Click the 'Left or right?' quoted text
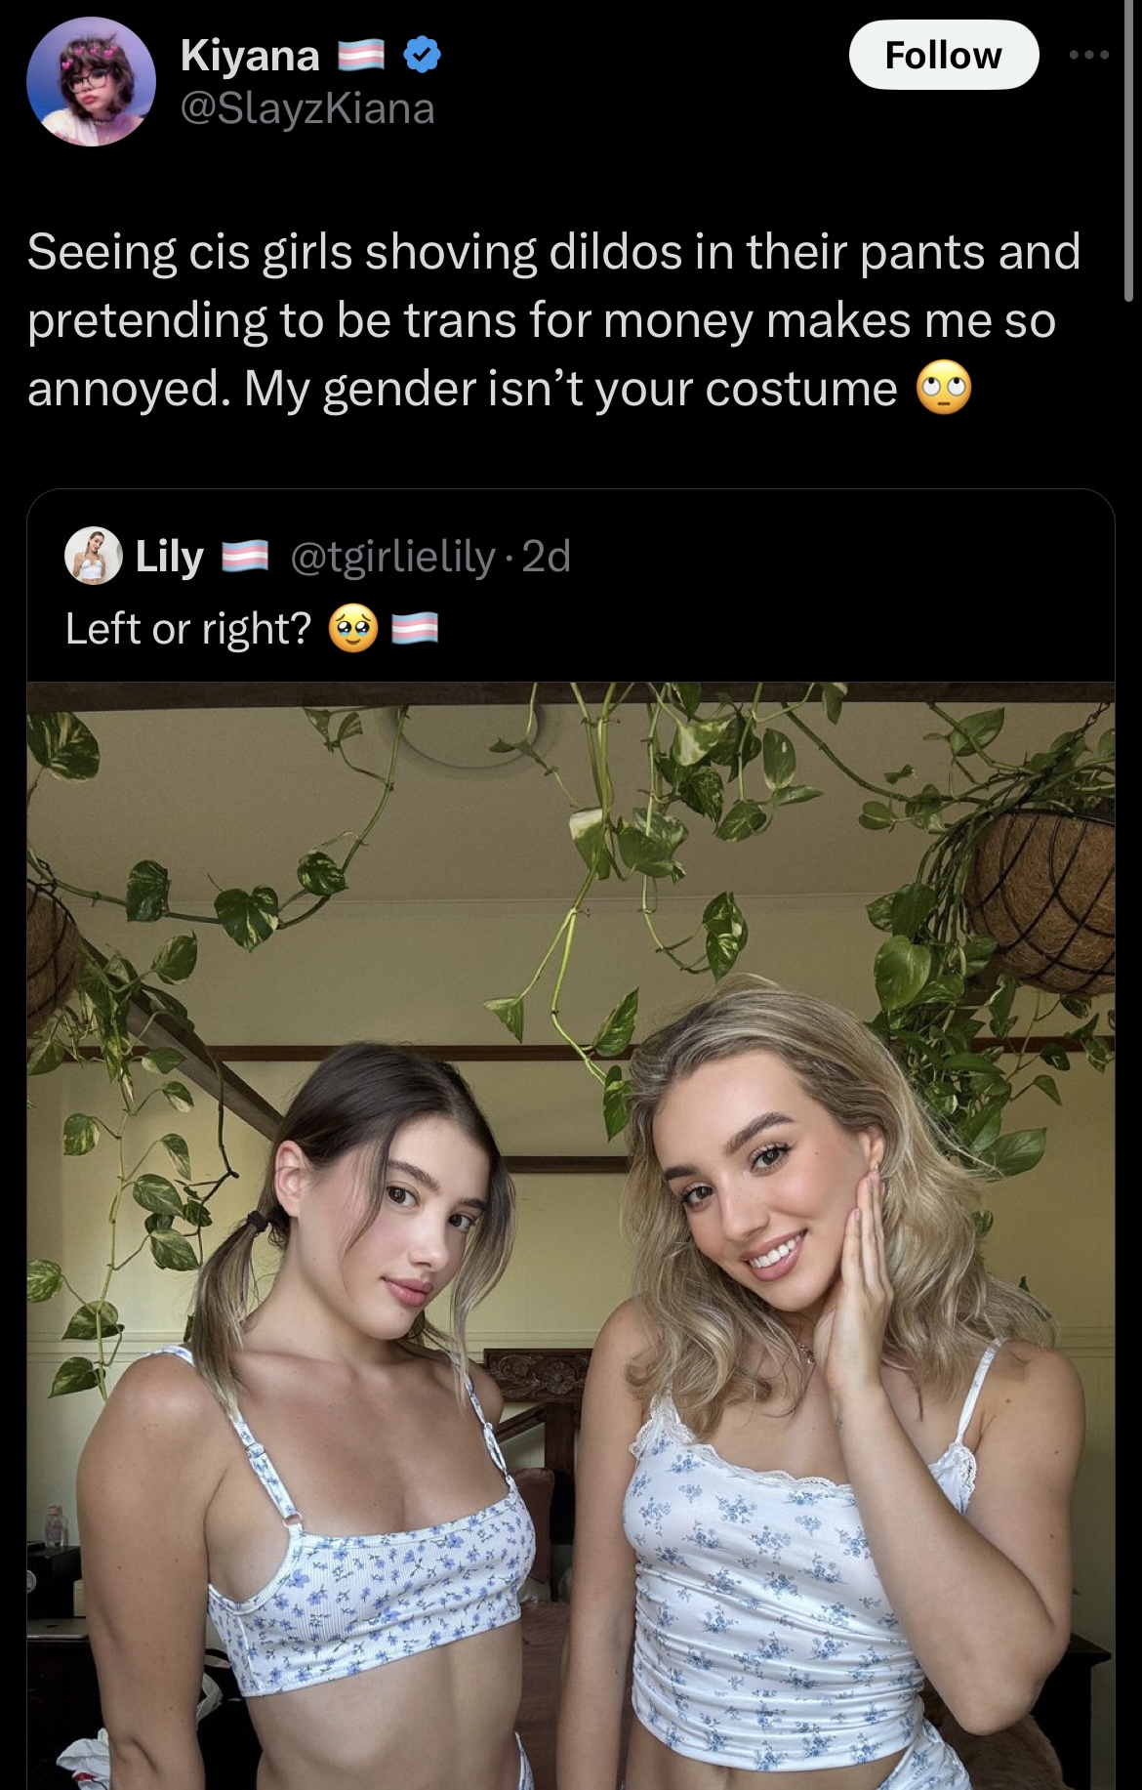 click(x=187, y=629)
